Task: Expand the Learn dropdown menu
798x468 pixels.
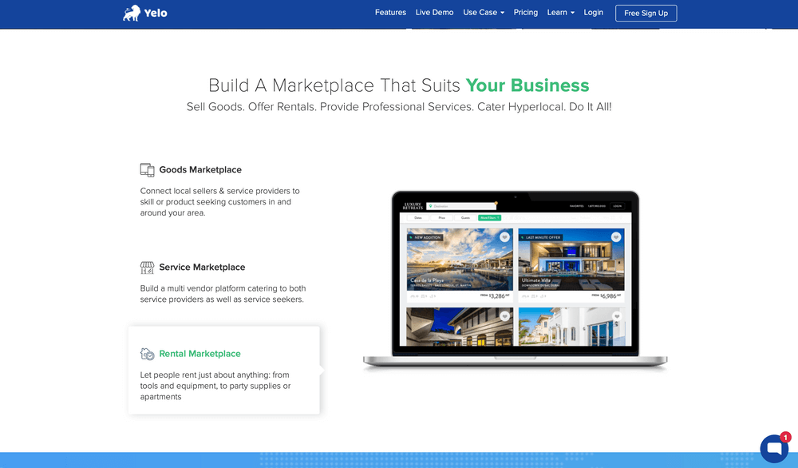Action: coord(560,12)
